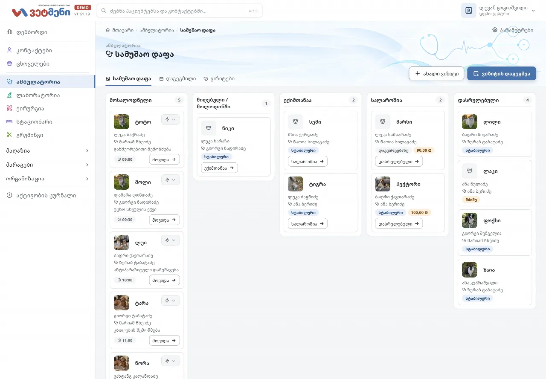Select the animals paw icon
Viewport: 546px width, 379px height.
pos(9,64)
